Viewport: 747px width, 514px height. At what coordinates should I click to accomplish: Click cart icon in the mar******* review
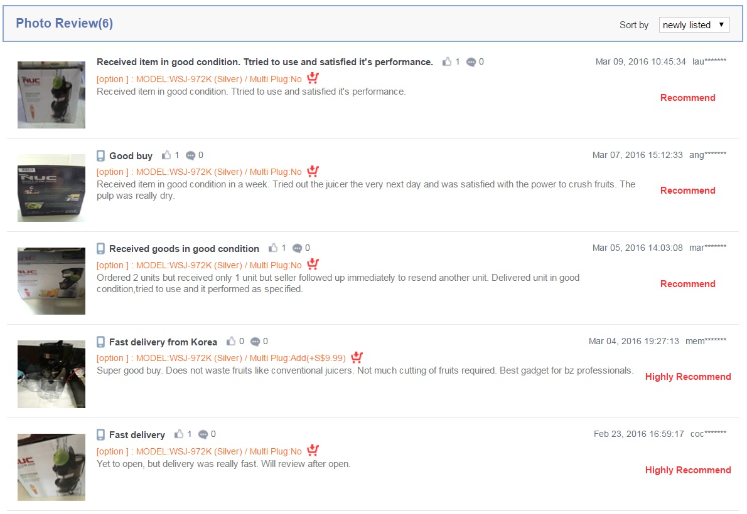pos(313,264)
